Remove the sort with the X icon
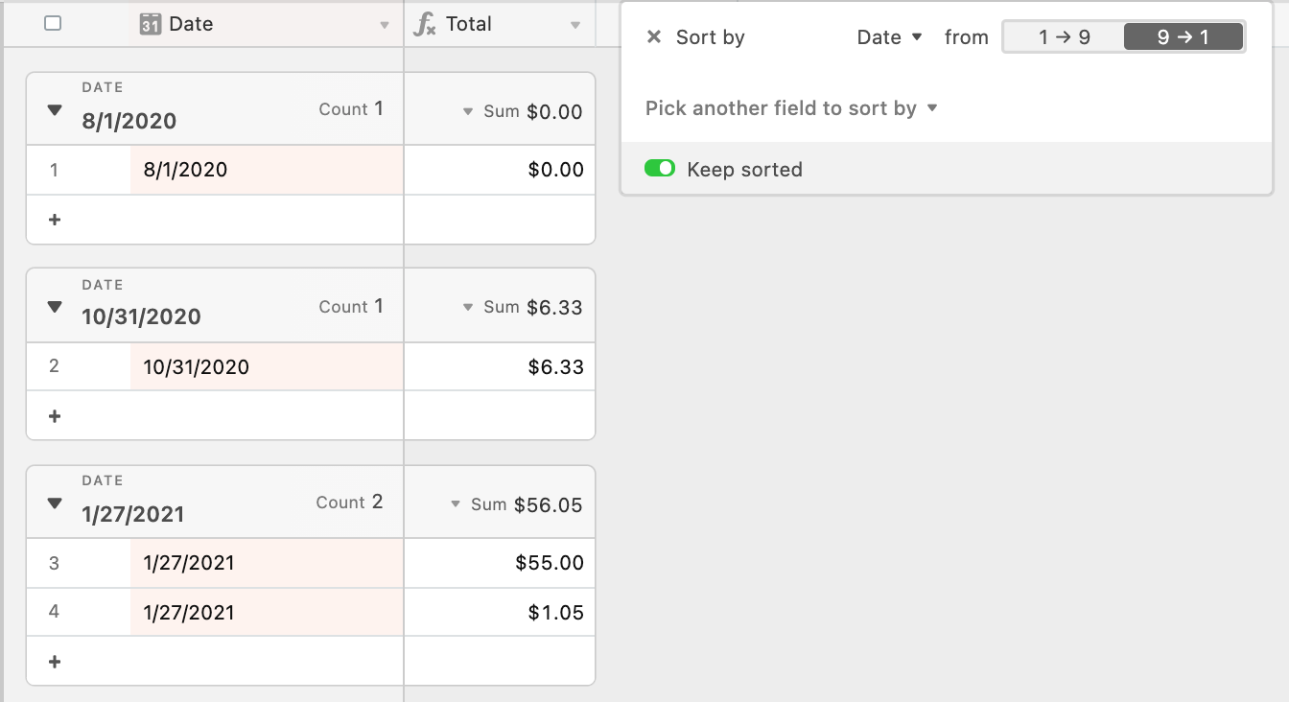Image resolution: width=1289 pixels, height=702 pixels. [x=654, y=37]
